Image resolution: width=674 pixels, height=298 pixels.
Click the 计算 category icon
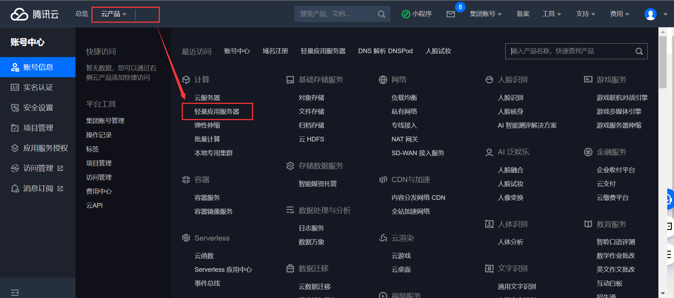[x=186, y=80]
